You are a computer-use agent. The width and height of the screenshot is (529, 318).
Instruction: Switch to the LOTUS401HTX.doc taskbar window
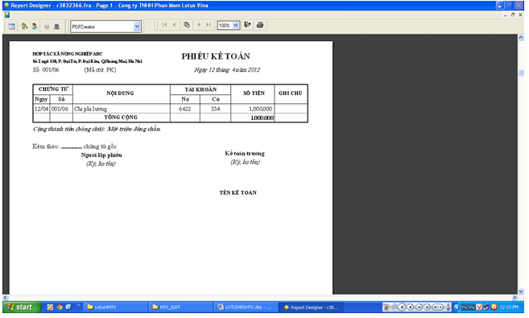point(246,308)
